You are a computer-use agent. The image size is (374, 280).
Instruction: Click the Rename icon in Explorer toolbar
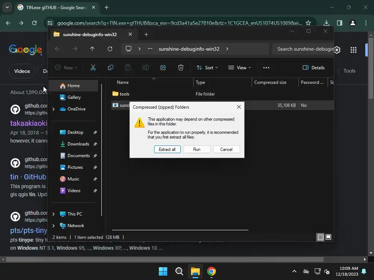pos(146,67)
